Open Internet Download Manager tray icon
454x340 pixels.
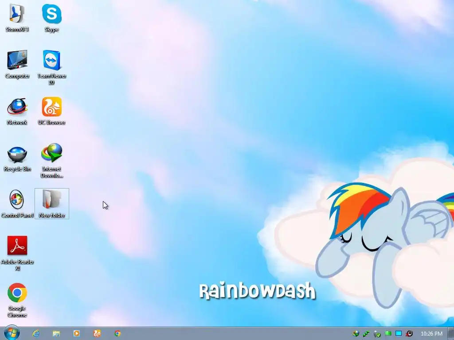pos(356,334)
